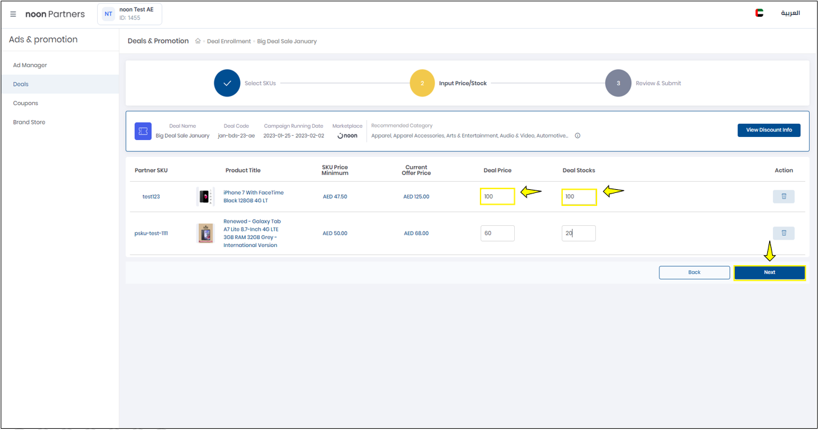Click the Back button

click(x=694, y=273)
